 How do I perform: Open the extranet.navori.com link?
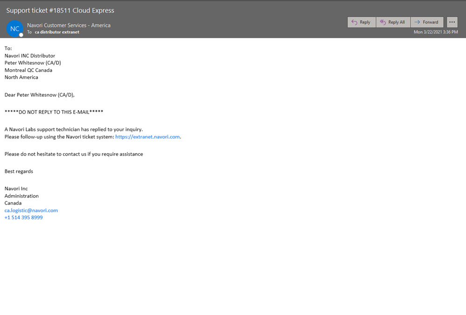coord(147,137)
